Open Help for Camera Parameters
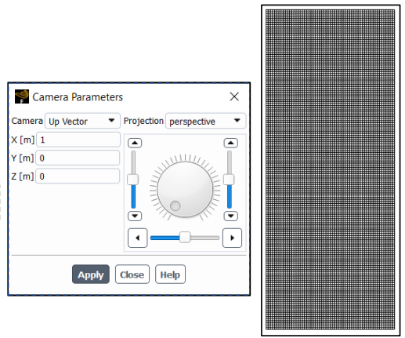The image size is (405, 338). point(170,274)
